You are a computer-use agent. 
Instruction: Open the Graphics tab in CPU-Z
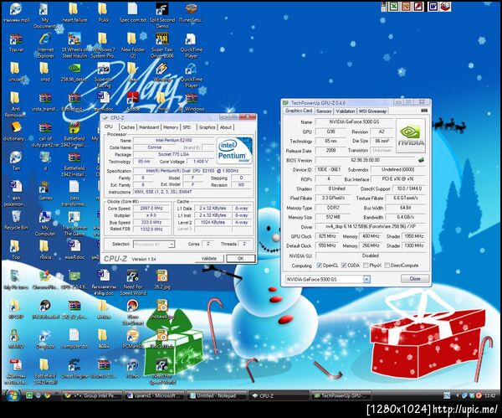[207, 127]
